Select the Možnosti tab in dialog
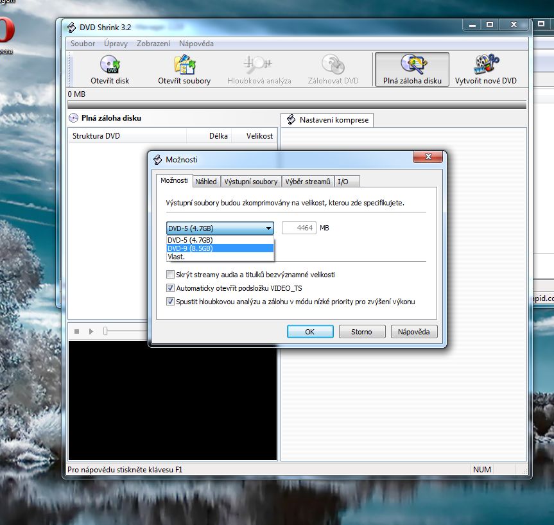This screenshot has width=554, height=525. [174, 180]
